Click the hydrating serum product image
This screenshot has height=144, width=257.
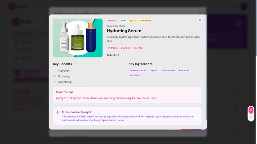click(78, 38)
